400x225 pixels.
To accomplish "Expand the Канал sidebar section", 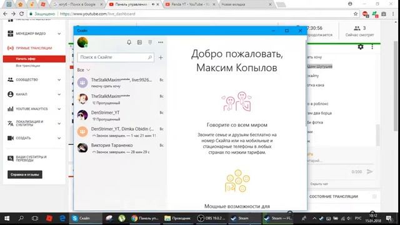I will point(59,94).
